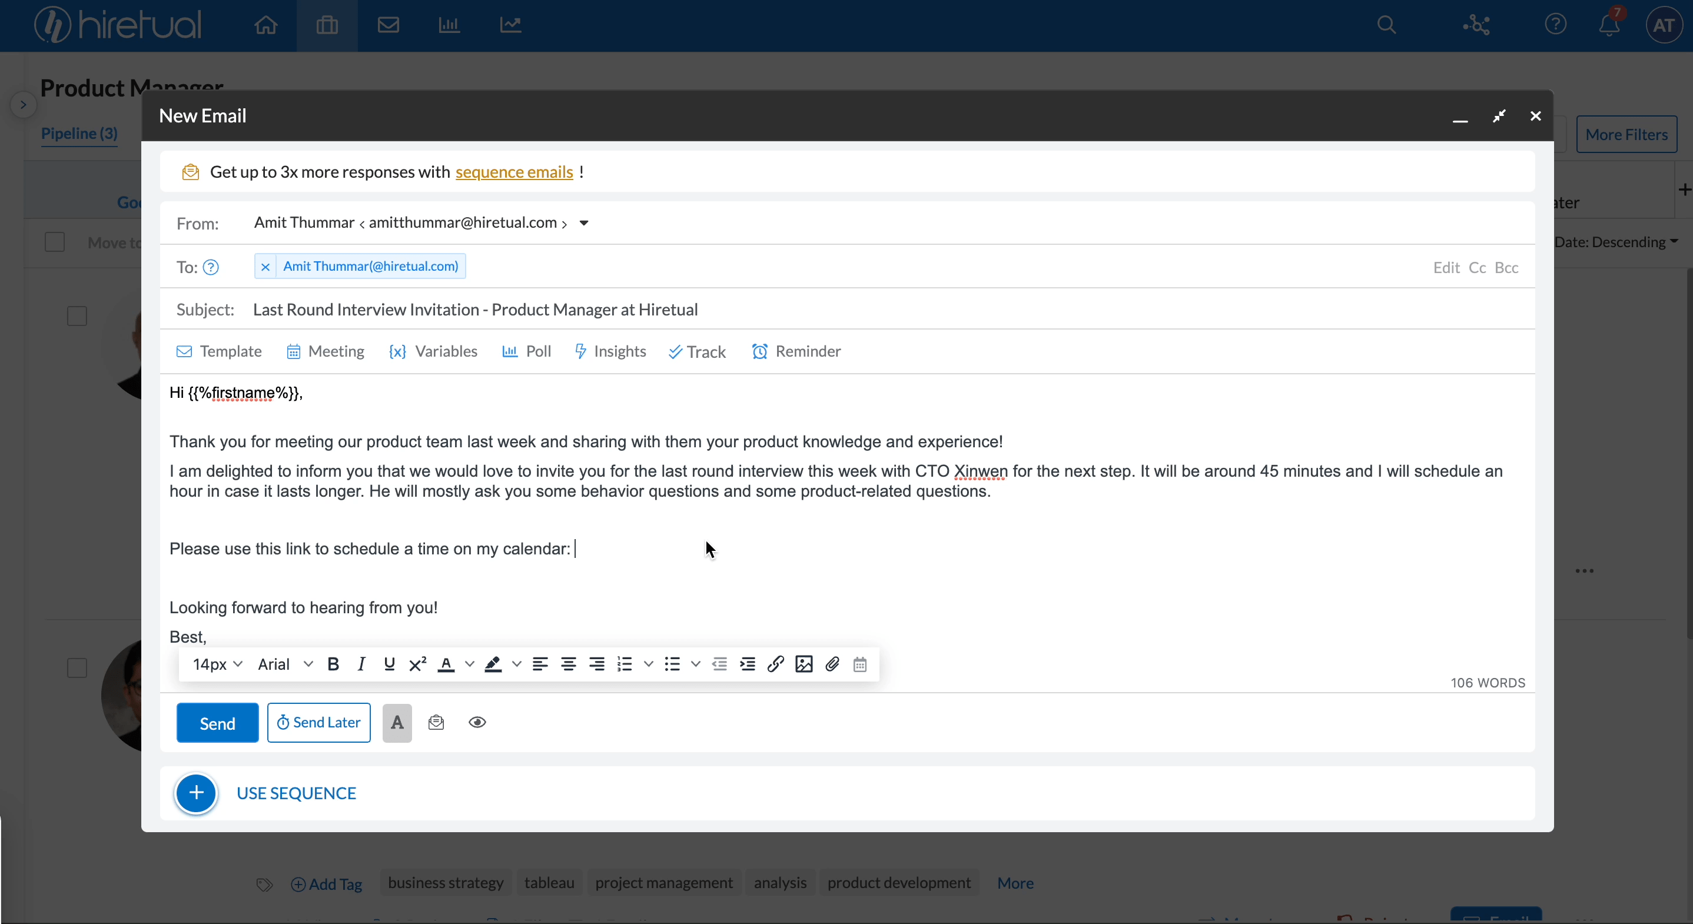Image resolution: width=1693 pixels, height=924 pixels.
Task: Open the highlight color dropdown arrow
Action: click(x=517, y=664)
